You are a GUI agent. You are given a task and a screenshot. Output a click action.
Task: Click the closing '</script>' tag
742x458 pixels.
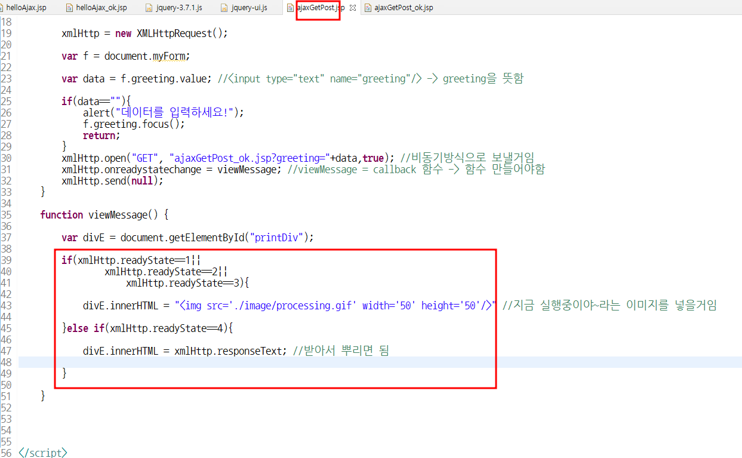coord(43,453)
